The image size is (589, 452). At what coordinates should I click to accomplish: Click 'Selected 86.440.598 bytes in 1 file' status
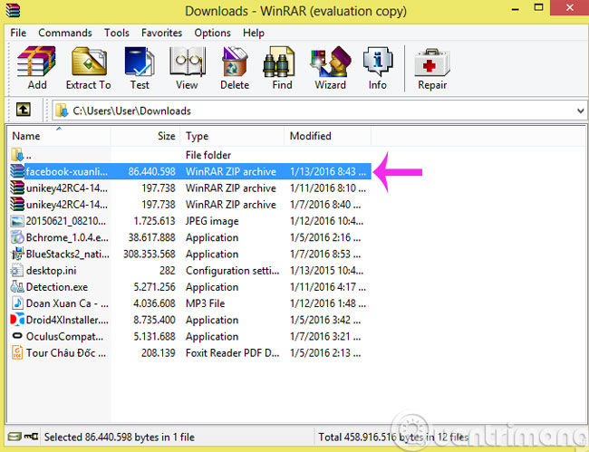[x=119, y=437]
